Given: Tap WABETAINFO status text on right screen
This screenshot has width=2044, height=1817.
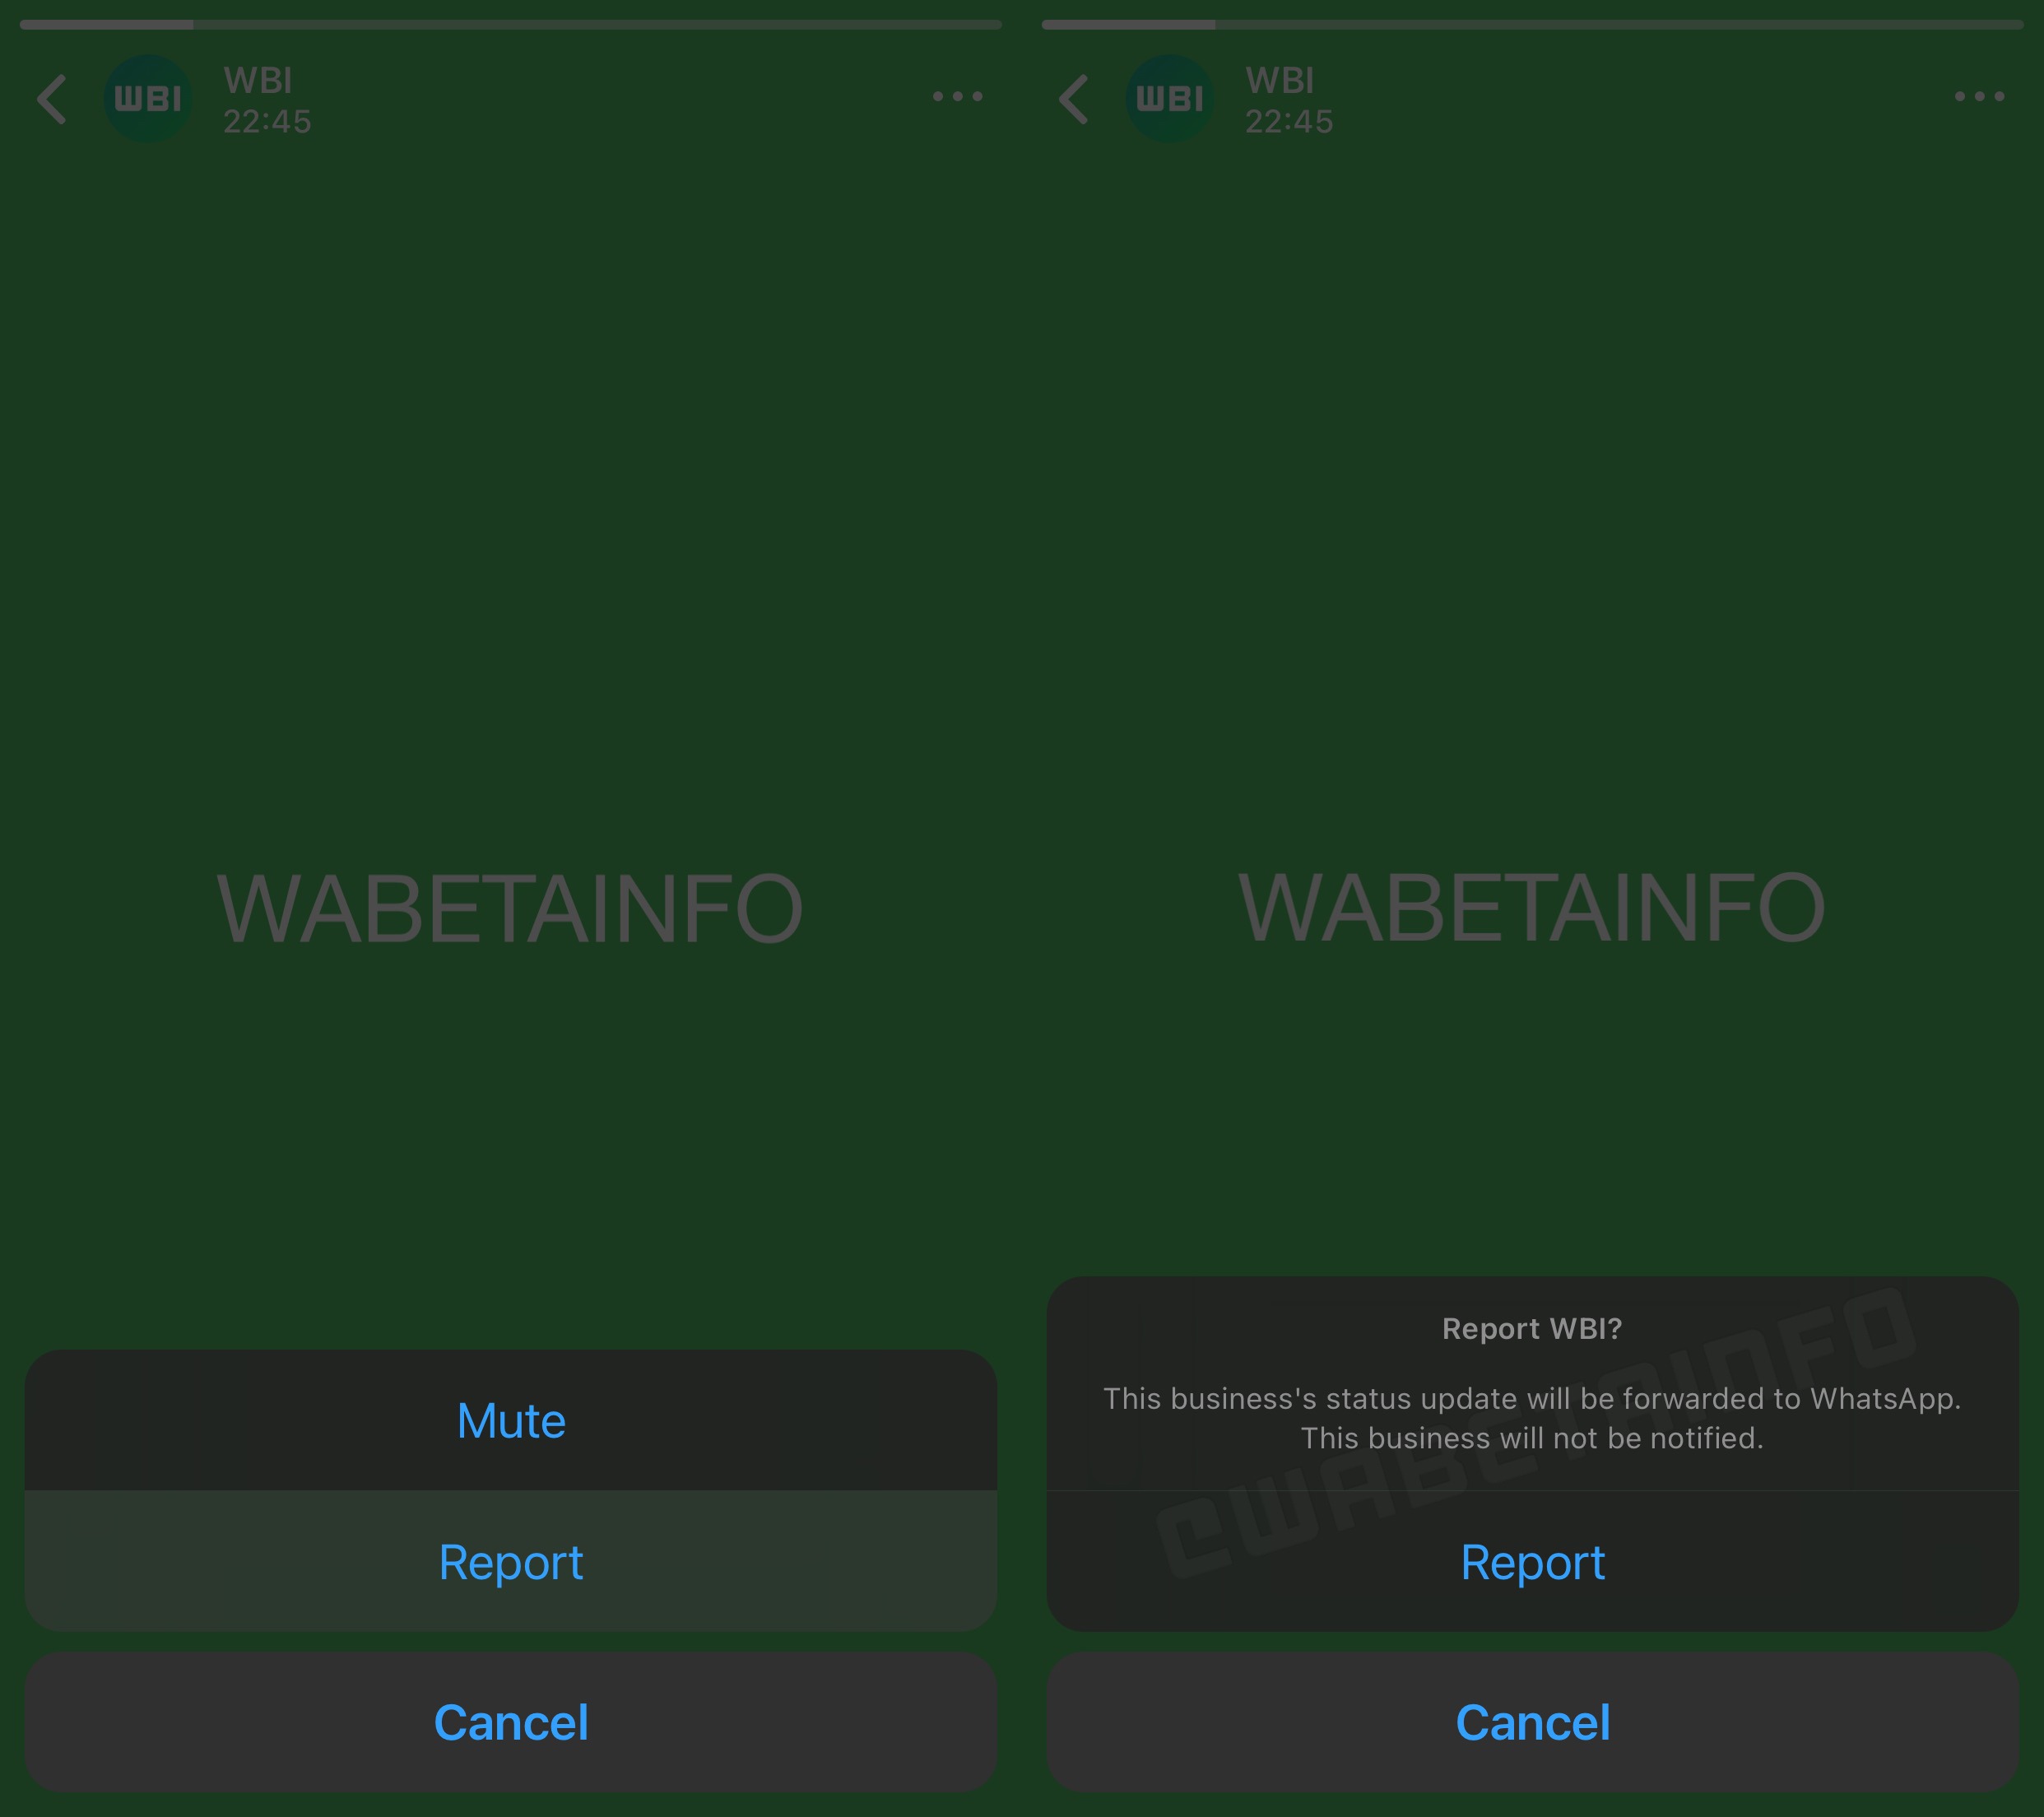Looking at the screenshot, I should pyautogui.click(x=1532, y=908).
